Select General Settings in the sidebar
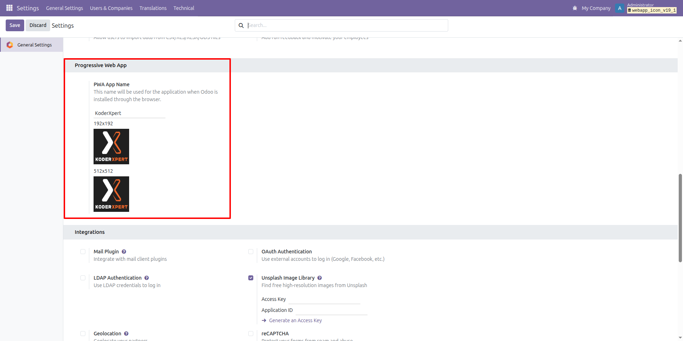Screen dimensions: 683x341 (x=32, y=45)
